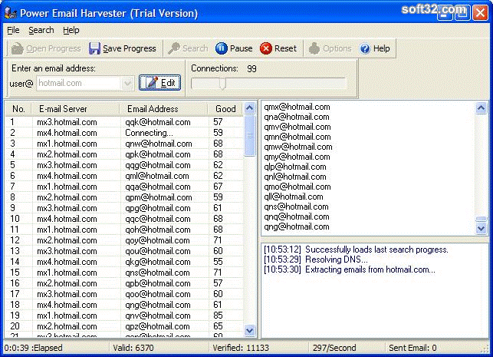Sort by the Email Address column header
This screenshot has height=357, width=493.
tap(163, 109)
